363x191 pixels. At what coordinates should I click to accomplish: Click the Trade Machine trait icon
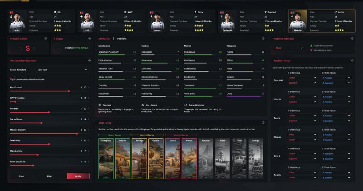click(x=186, y=105)
